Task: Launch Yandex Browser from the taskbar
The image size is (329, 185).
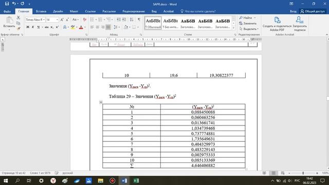Action: [x=53, y=180]
